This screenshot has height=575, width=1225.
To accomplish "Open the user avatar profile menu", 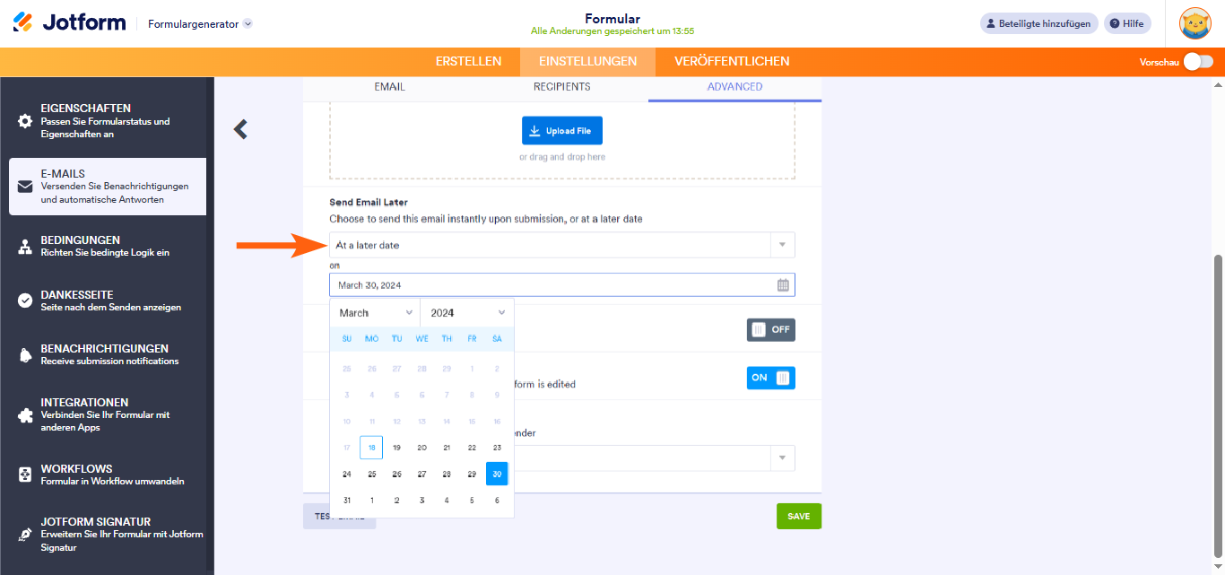I will coord(1195,24).
